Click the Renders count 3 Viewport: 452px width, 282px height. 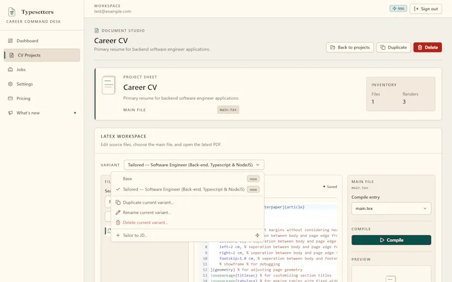(x=404, y=102)
